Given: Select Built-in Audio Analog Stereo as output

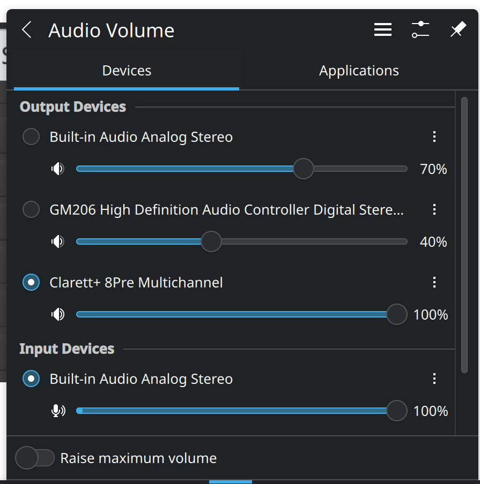Looking at the screenshot, I should [31, 137].
